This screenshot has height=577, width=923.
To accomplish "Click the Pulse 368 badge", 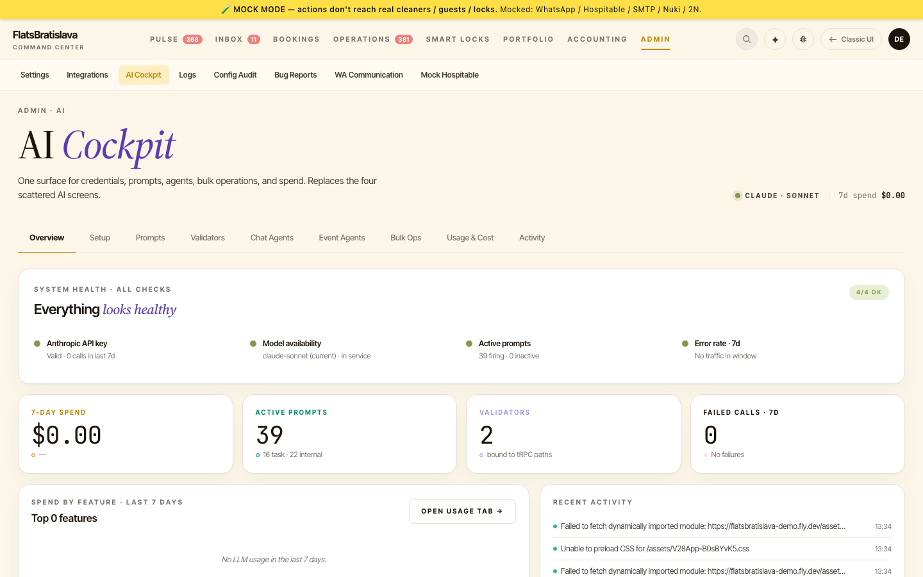I will tap(192, 40).
